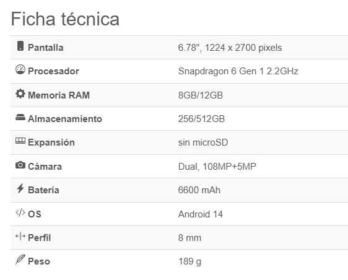This screenshot has height=280, width=348.
Task: Click the memory card icon beside Expansión
Action: [x=20, y=141]
